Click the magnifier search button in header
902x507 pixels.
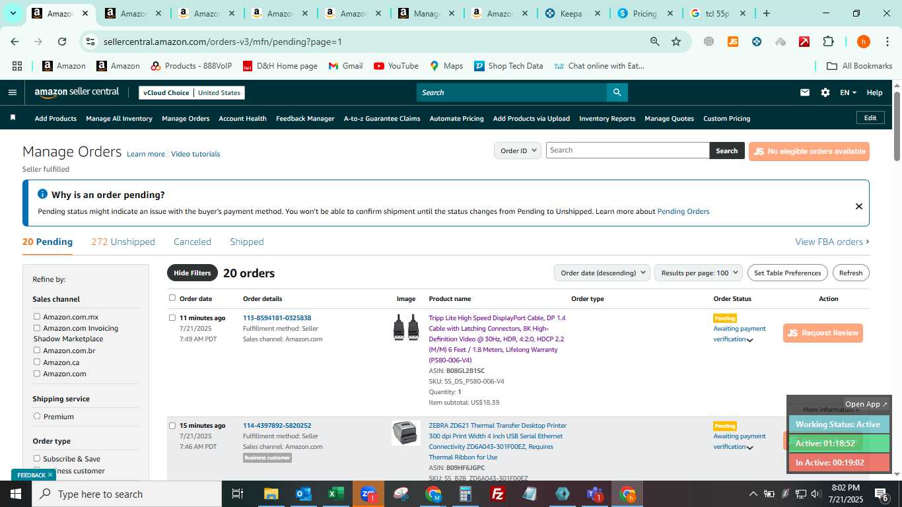tap(617, 92)
